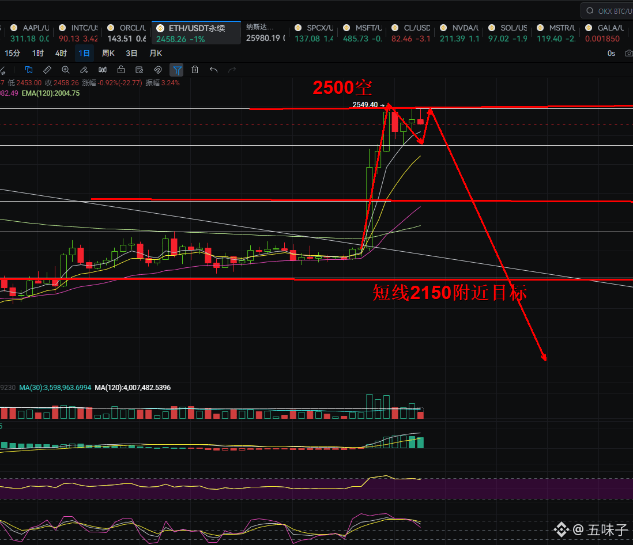
Task: Toggle the lock drawings padlock icon
Action: point(120,70)
